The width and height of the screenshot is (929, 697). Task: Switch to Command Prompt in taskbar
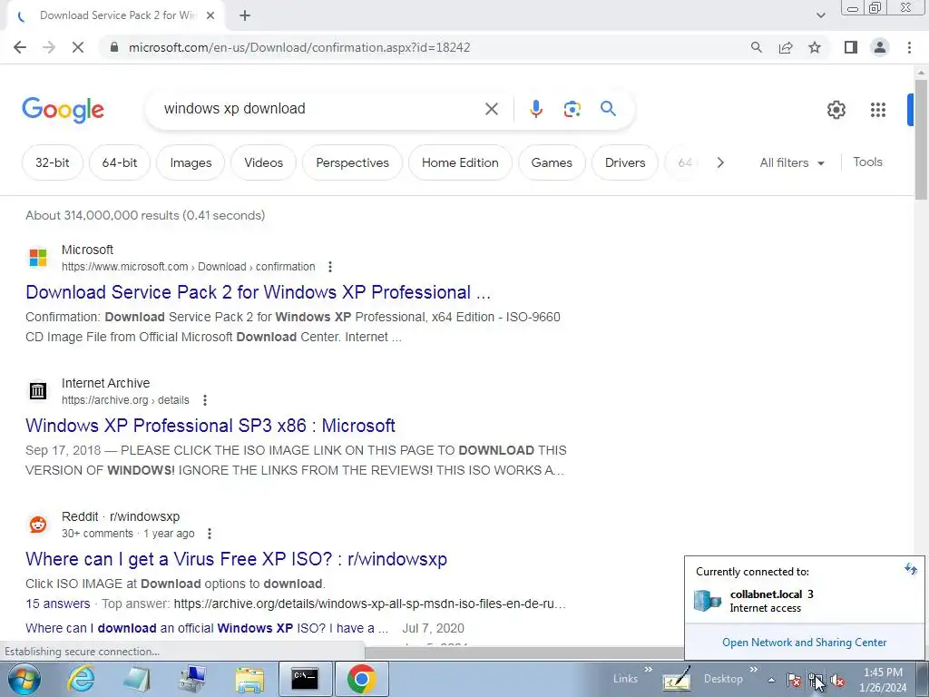(x=305, y=679)
